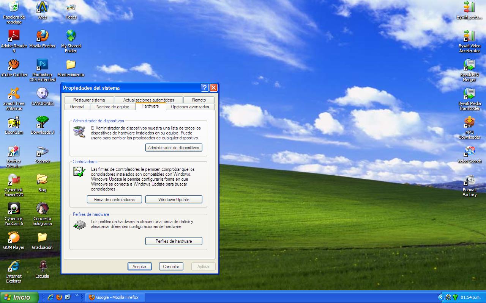Click Cancelar in system properties
The image size is (486, 303).
click(171, 267)
